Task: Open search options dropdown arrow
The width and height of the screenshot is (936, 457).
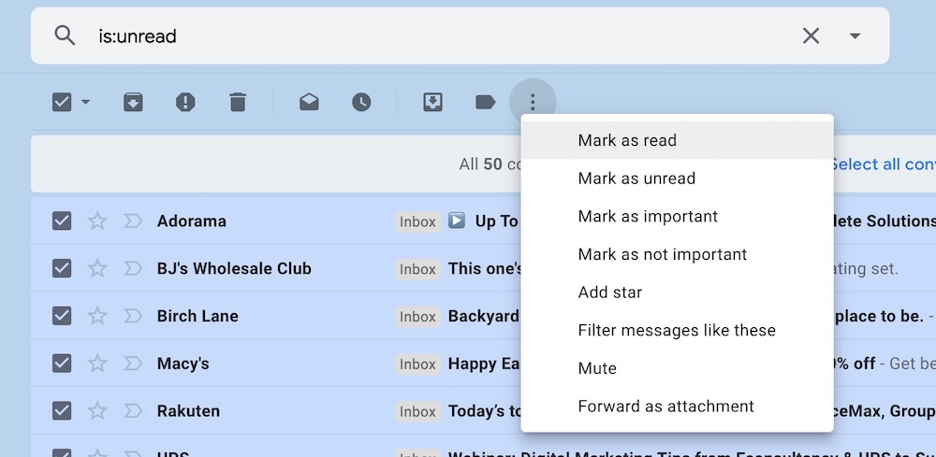Action: point(855,36)
